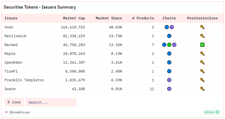The width and height of the screenshot is (225, 119).
Task: Click the green chain dot for Backed
Action: pyautogui.click(x=169, y=45)
